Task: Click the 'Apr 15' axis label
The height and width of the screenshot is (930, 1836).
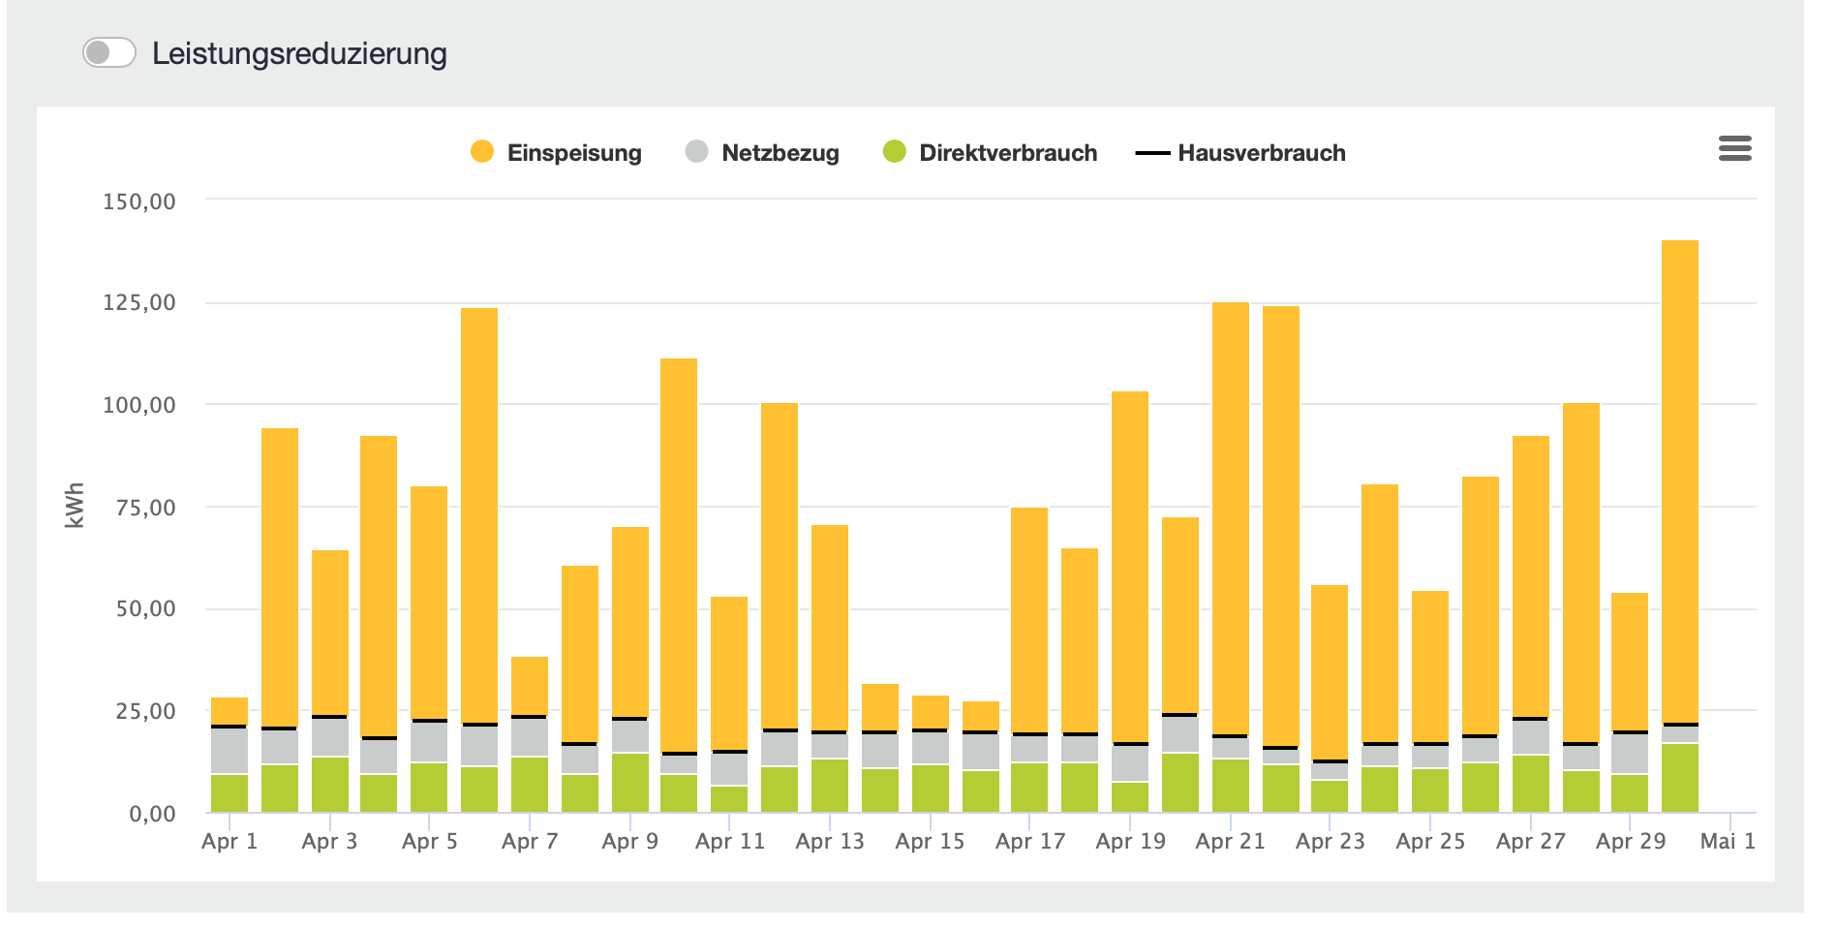Action: click(931, 841)
